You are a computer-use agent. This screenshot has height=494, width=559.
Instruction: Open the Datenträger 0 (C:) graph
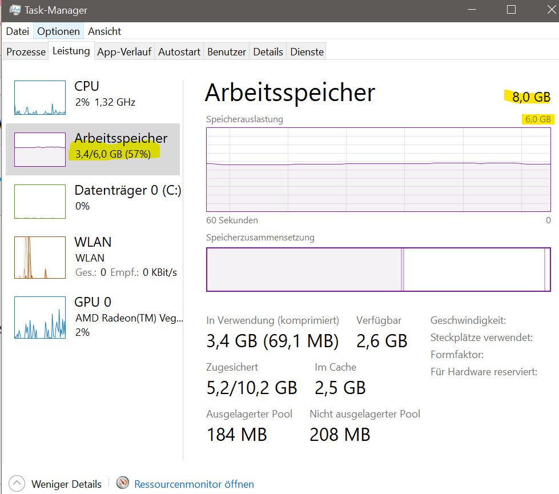point(40,201)
